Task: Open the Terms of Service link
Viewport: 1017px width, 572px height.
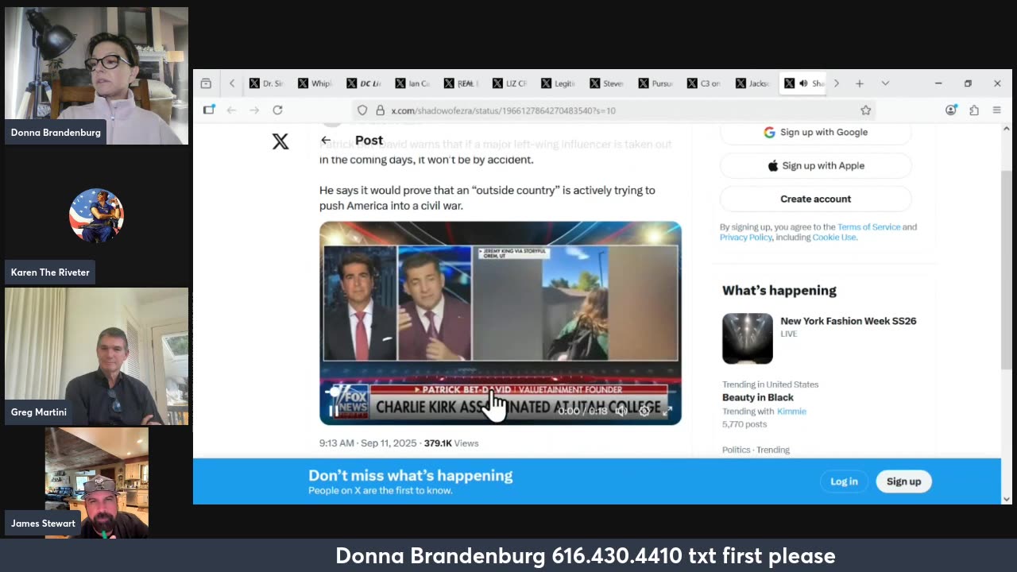Action: (868, 227)
